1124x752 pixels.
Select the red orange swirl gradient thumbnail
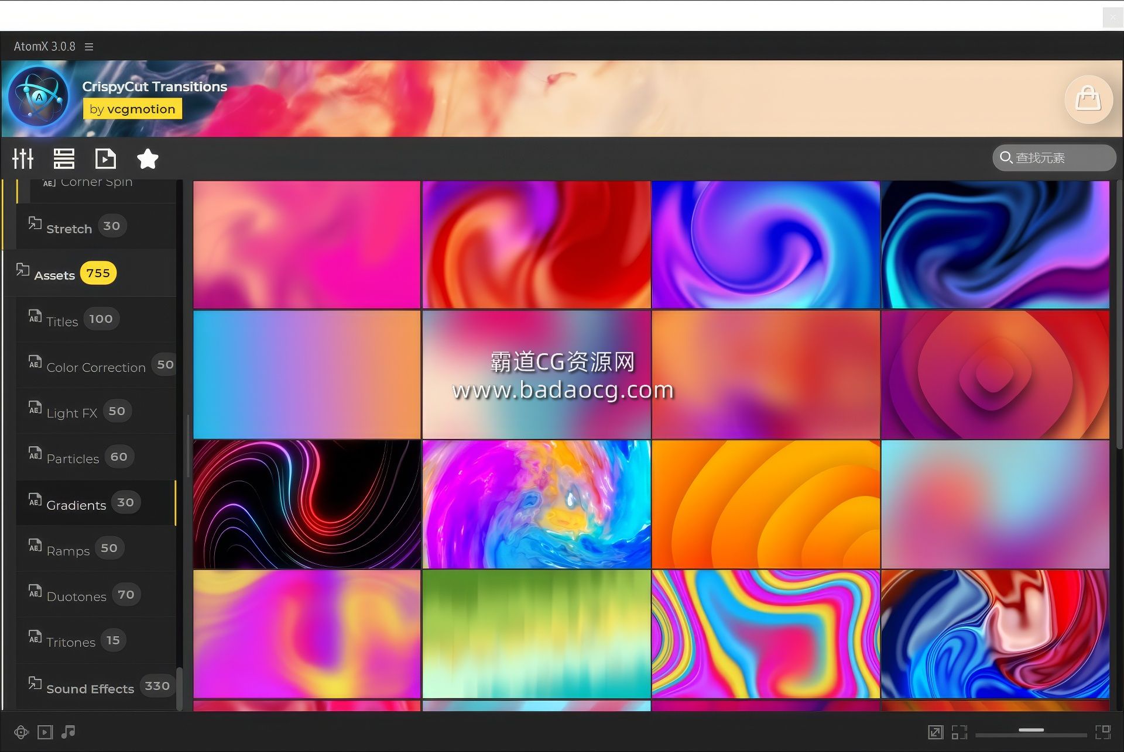point(536,244)
